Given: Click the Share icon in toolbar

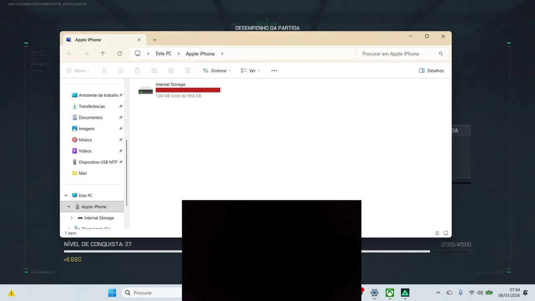Looking at the screenshot, I should (x=171, y=71).
